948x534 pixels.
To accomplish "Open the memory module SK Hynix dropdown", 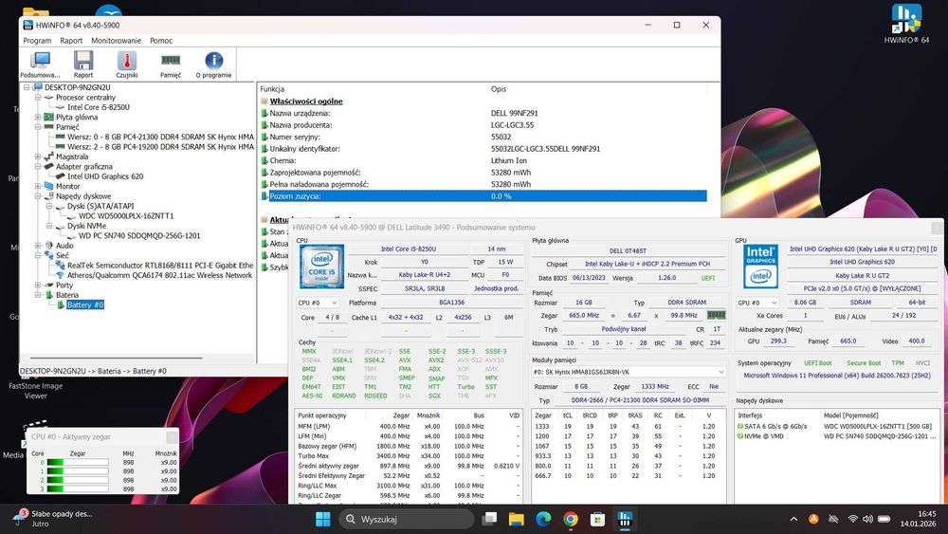I will coord(629,372).
